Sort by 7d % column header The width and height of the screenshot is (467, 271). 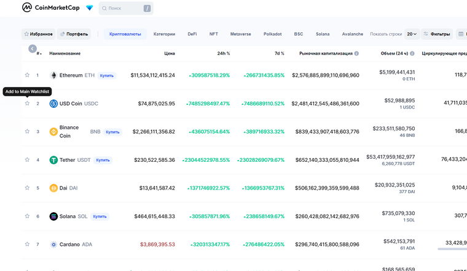pyautogui.click(x=280, y=53)
